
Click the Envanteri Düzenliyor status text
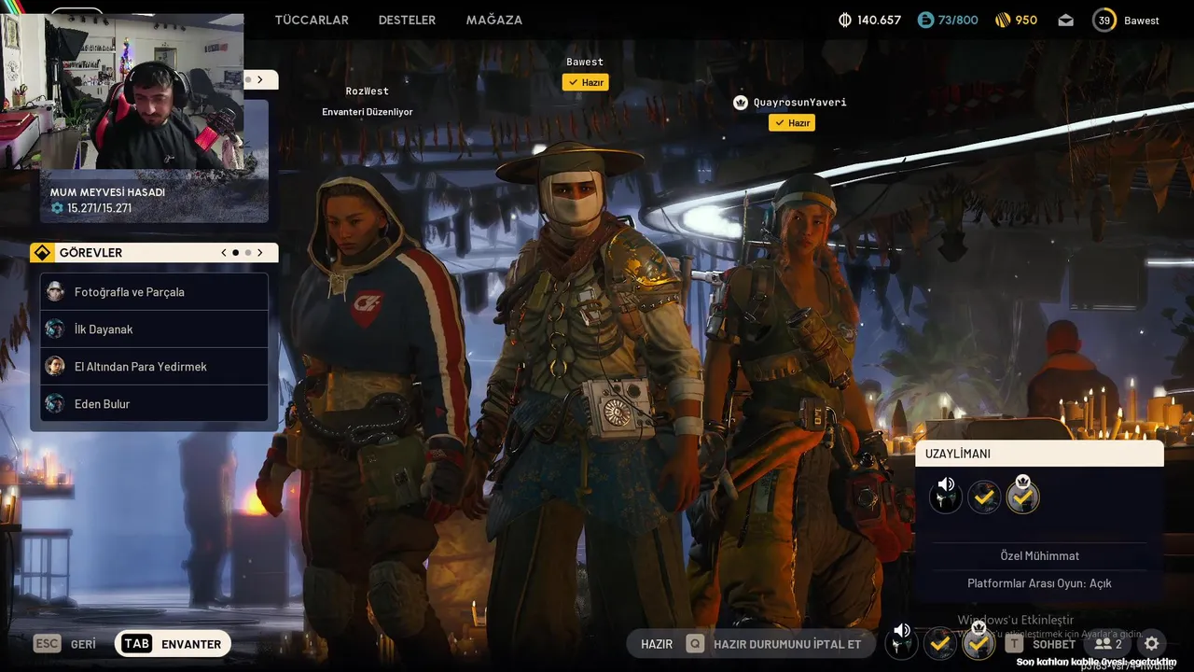pyautogui.click(x=368, y=112)
